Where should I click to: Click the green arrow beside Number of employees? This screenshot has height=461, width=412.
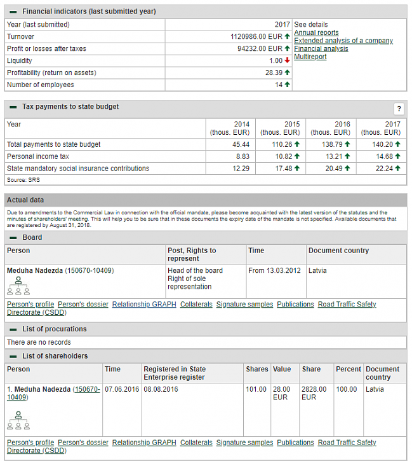pyautogui.click(x=288, y=85)
